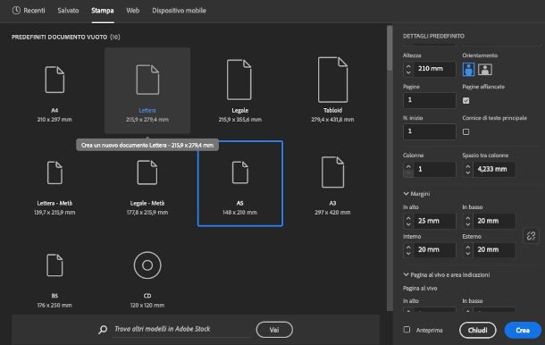Set portrait orientation
The image size is (545, 345).
tap(468, 69)
